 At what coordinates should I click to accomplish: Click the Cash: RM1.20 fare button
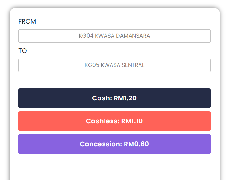(x=114, y=98)
